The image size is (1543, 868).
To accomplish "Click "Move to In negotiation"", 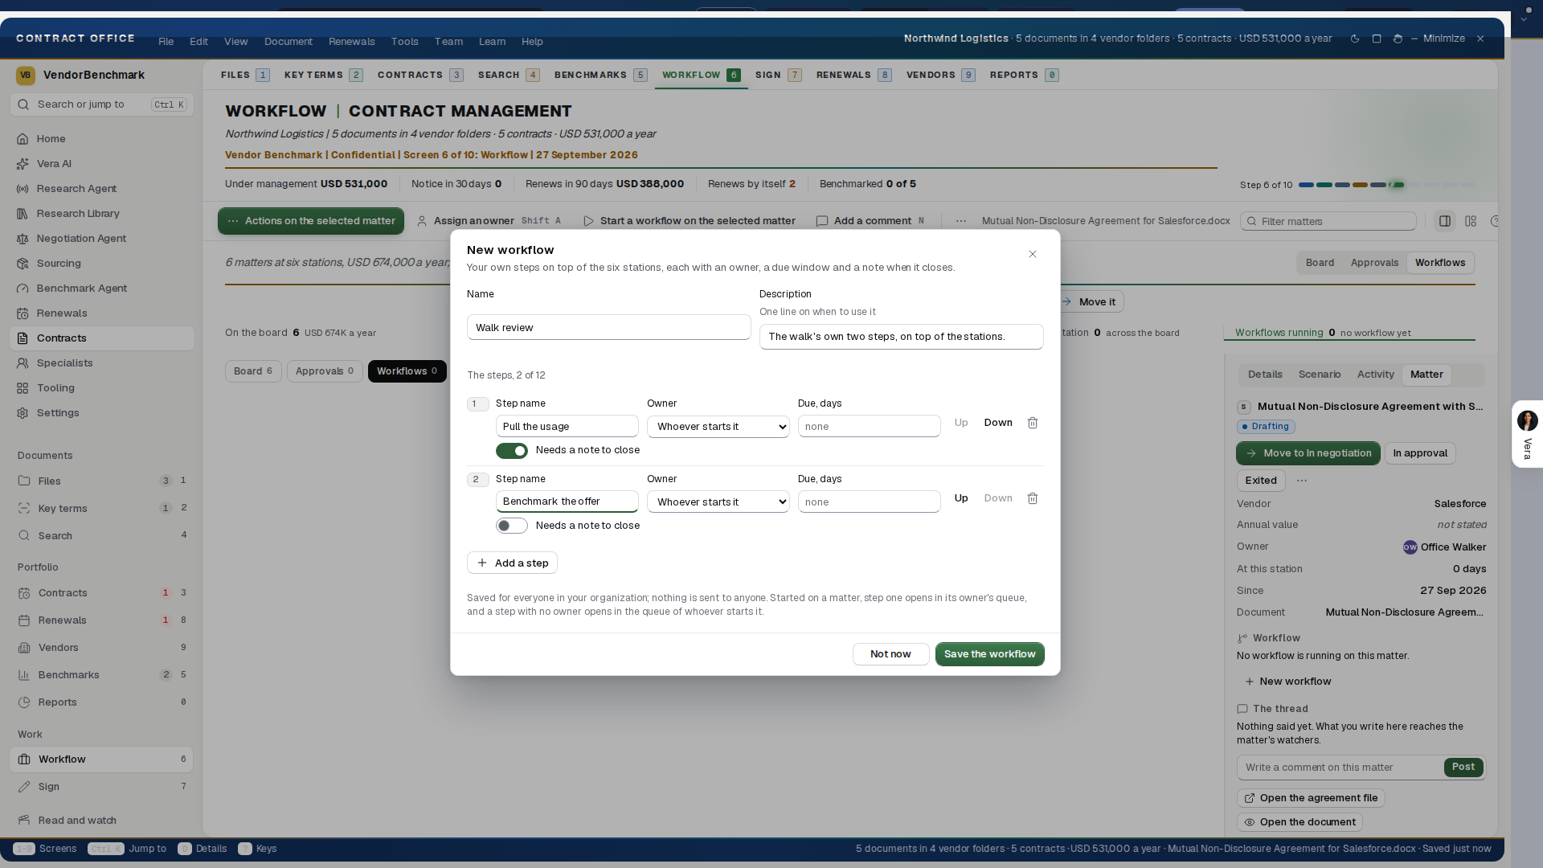I will coord(1308,453).
